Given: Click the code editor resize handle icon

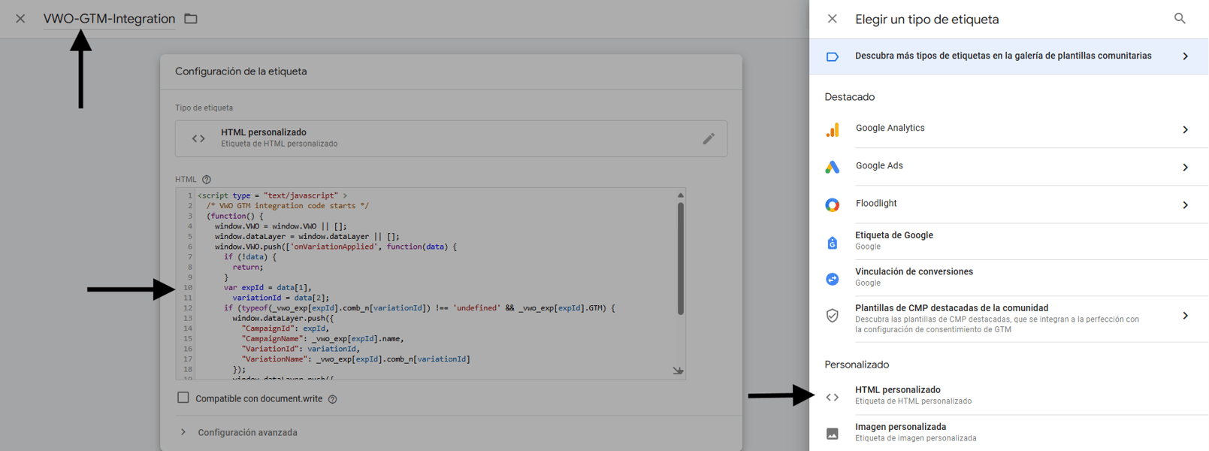Looking at the screenshot, I should pos(678,371).
